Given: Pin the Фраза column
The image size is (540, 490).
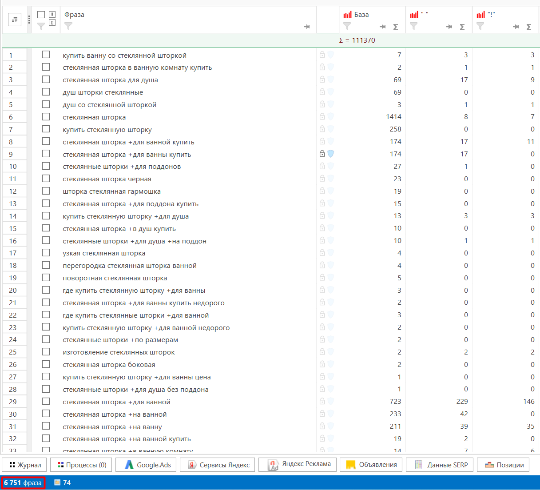Looking at the screenshot, I should pos(307,27).
